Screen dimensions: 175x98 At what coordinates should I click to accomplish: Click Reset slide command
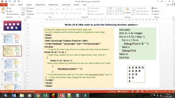[x=30, y=11]
